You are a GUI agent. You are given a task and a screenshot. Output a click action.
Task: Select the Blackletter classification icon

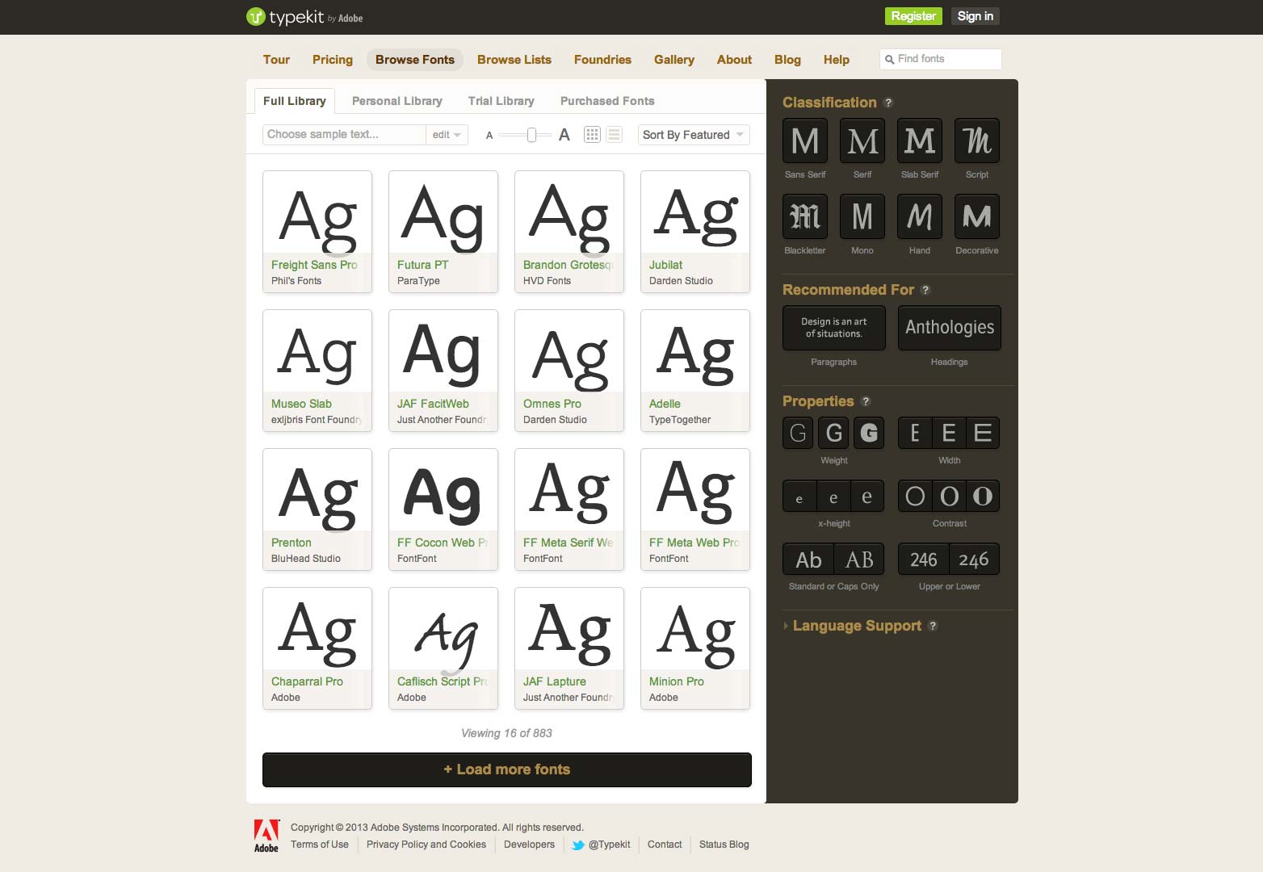pyautogui.click(x=805, y=216)
